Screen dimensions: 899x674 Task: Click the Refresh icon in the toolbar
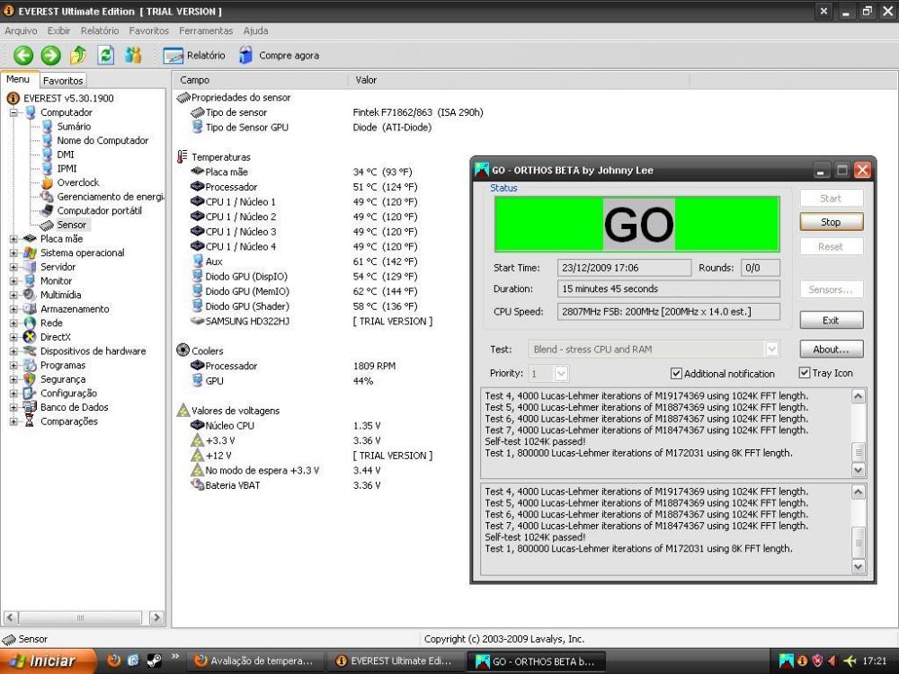click(x=106, y=56)
